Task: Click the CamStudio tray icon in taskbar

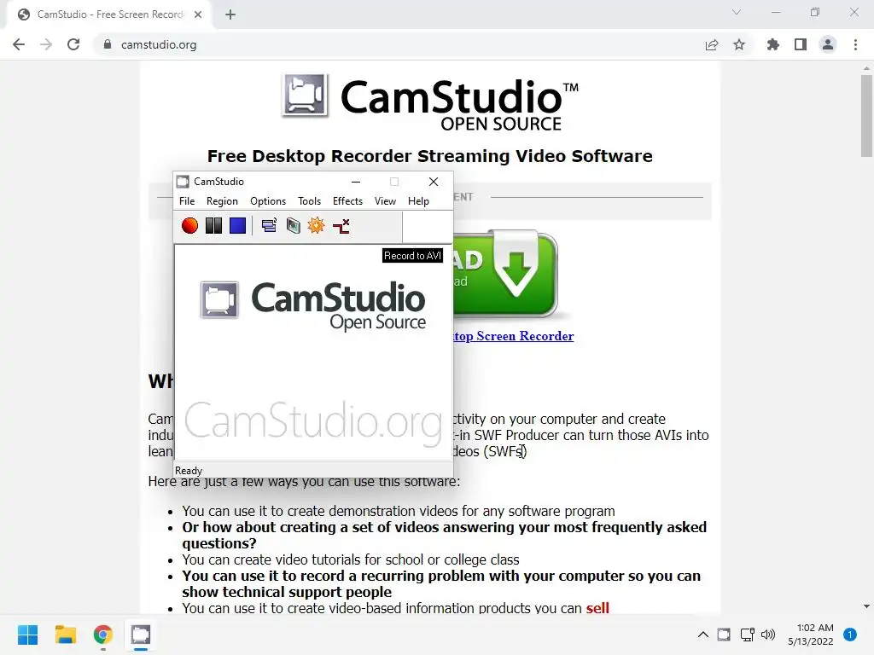Action: click(724, 635)
